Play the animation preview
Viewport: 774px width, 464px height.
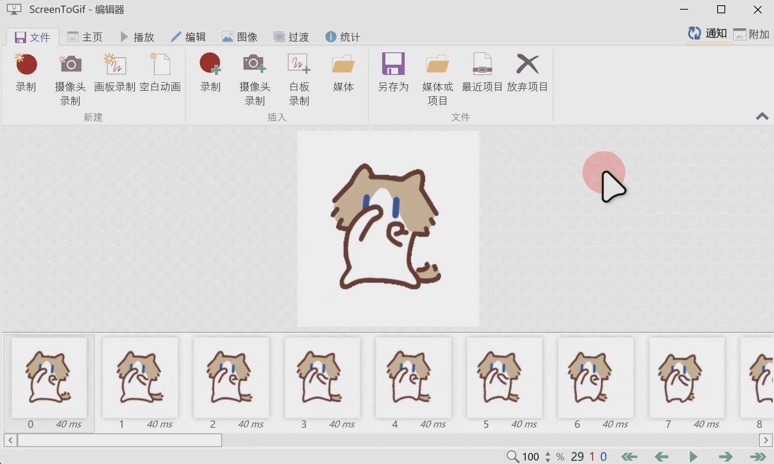[693, 457]
